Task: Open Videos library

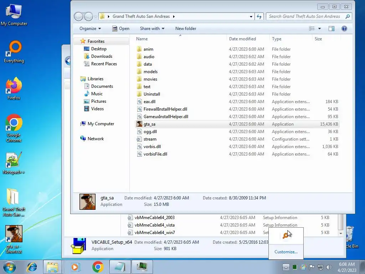Action: pos(97,108)
